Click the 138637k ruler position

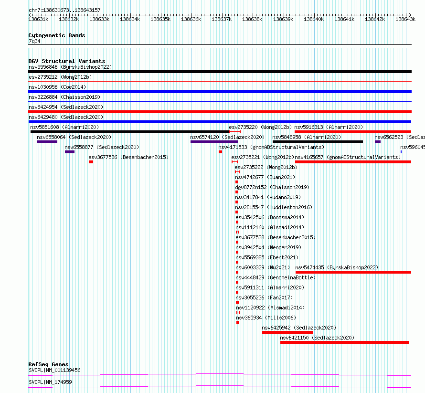(222, 19)
